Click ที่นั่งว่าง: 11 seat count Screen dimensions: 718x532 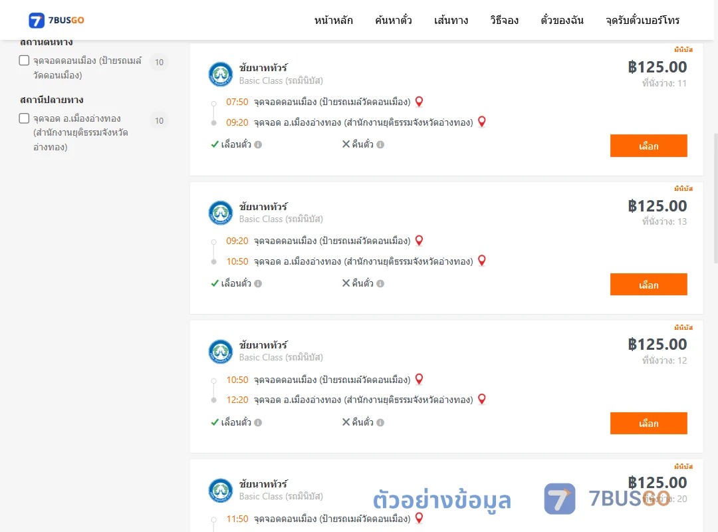[x=664, y=83]
